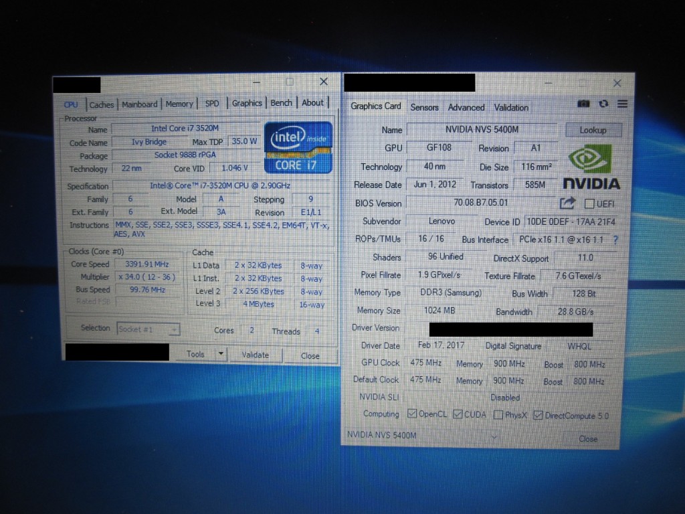Open the SPD tab
The image size is (685, 514).
212,104
